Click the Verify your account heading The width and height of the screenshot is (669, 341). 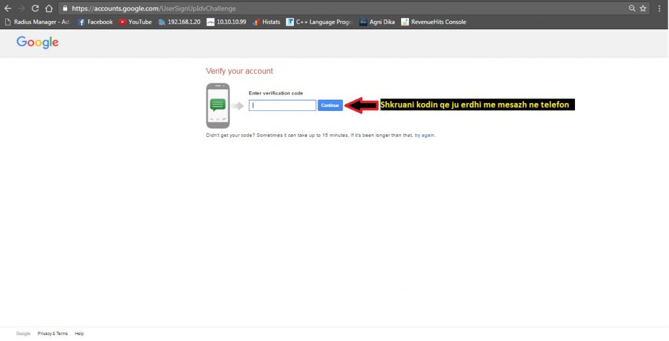pyautogui.click(x=239, y=71)
